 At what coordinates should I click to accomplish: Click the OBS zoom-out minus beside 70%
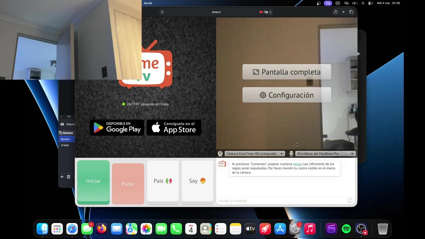pos(61,117)
